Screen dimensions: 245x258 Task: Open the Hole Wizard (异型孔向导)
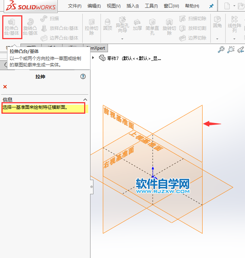pyautogui.click(x=122, y=25)
